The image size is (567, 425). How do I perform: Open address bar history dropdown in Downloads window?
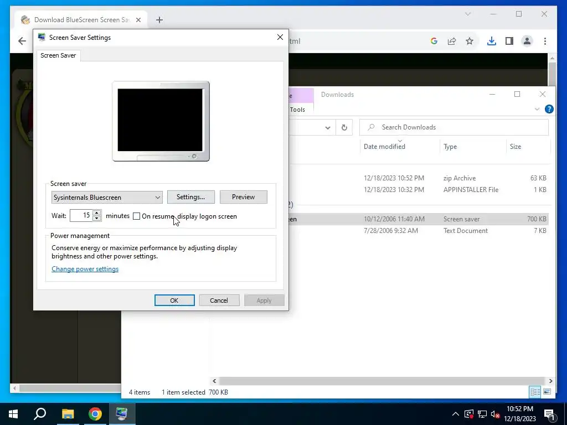[328, 128]
